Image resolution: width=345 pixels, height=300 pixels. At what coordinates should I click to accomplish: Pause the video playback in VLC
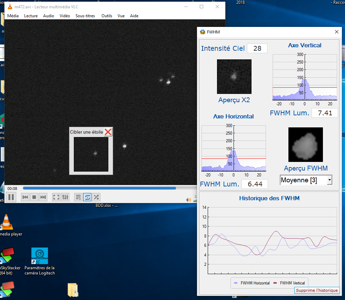point(11,197)
